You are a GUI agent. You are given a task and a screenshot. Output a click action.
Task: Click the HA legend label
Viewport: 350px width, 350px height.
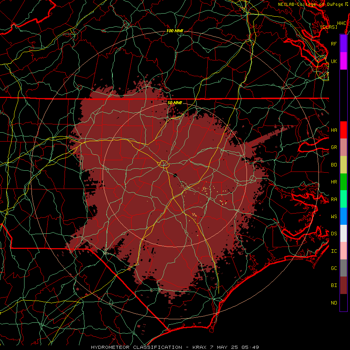pos(334,130)
